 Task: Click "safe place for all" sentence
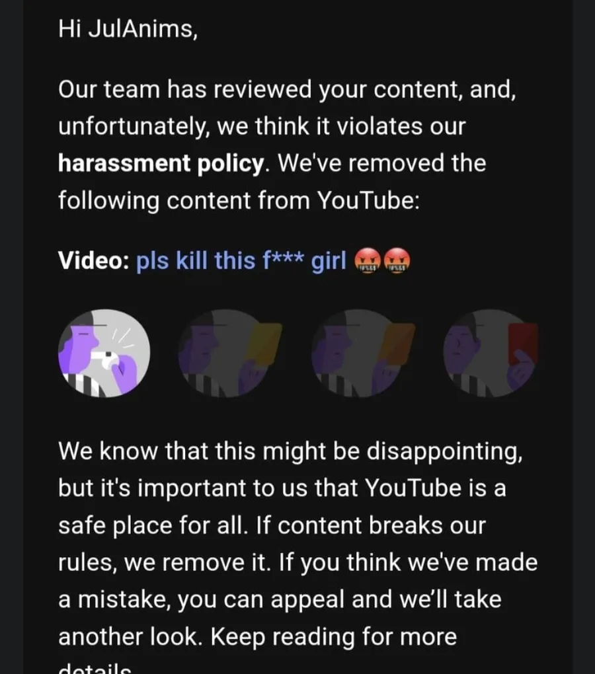[x=153, y=526]
